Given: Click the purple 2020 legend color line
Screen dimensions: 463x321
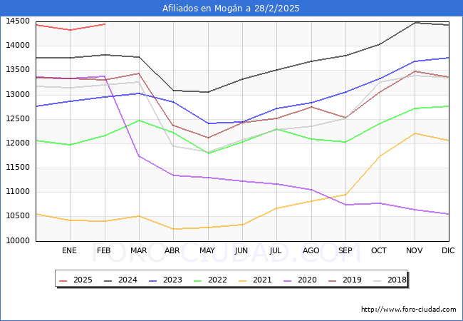Looking at the screenshot, I should tap(288, 280).
